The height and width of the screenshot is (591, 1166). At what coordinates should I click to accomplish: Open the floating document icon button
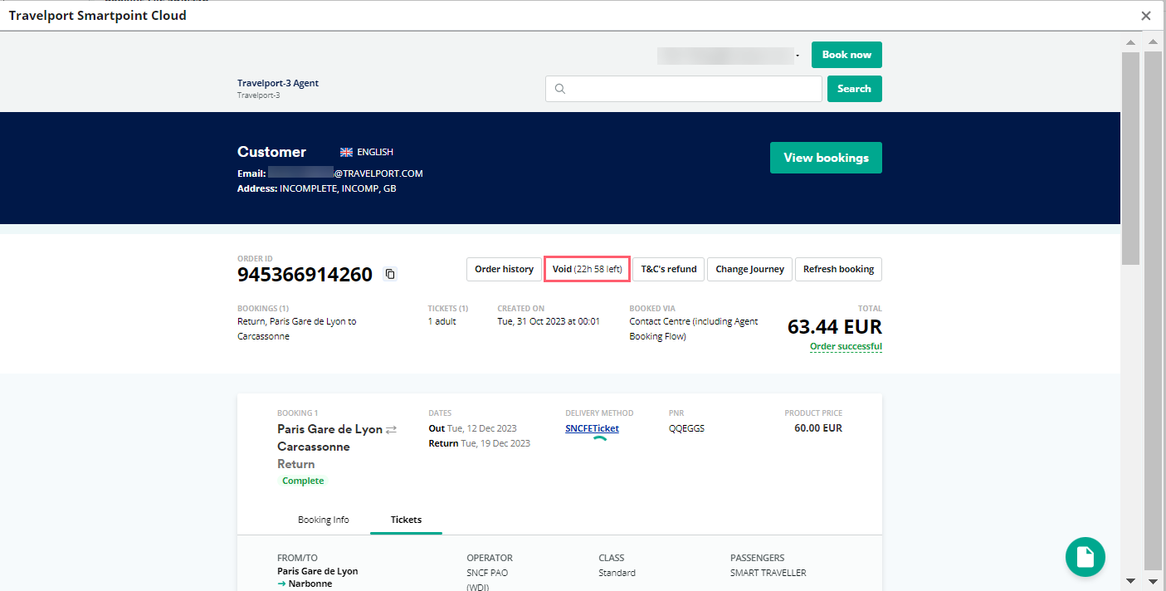[1086, 557]
